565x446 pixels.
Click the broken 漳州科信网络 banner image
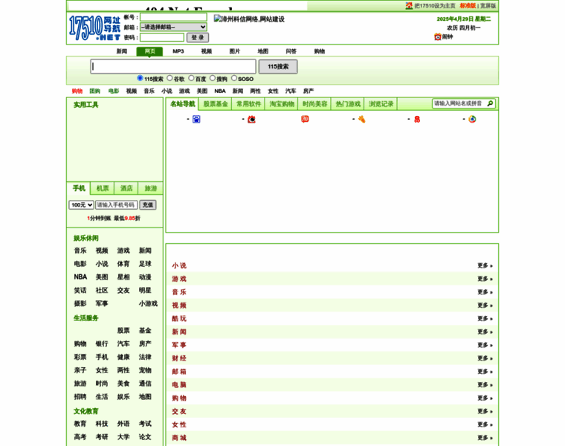coord(249,19)
